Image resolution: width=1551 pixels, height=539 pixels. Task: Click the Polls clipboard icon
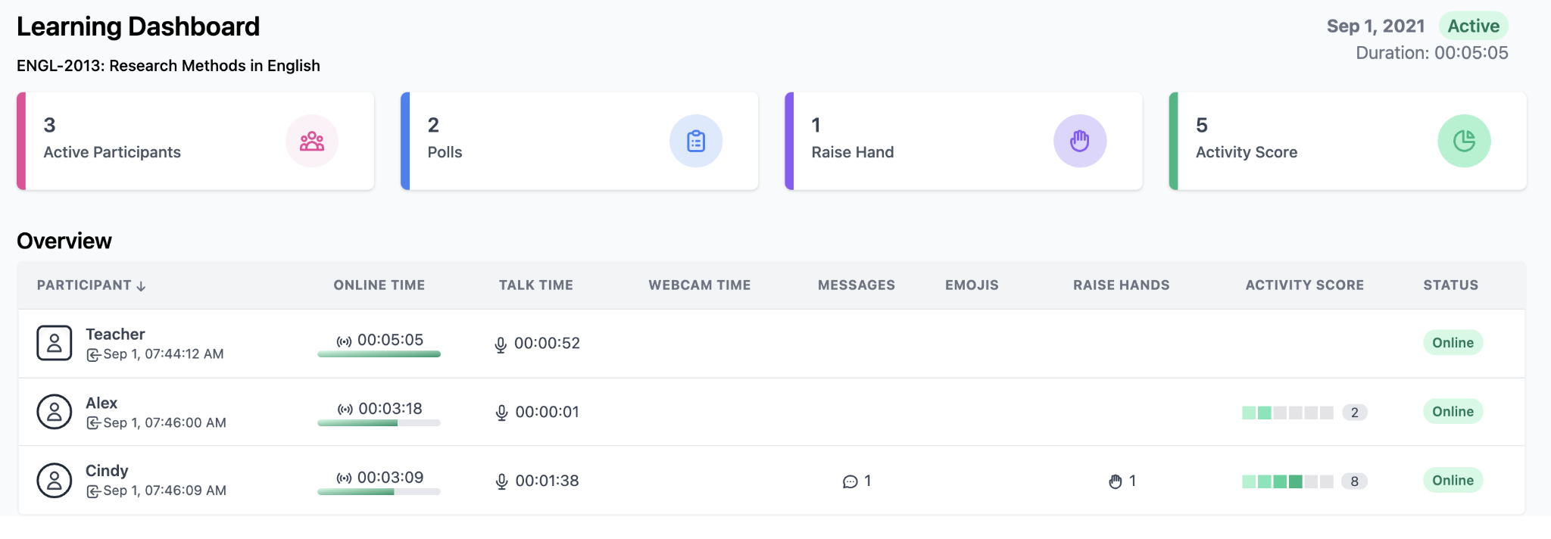coord(696,141)
